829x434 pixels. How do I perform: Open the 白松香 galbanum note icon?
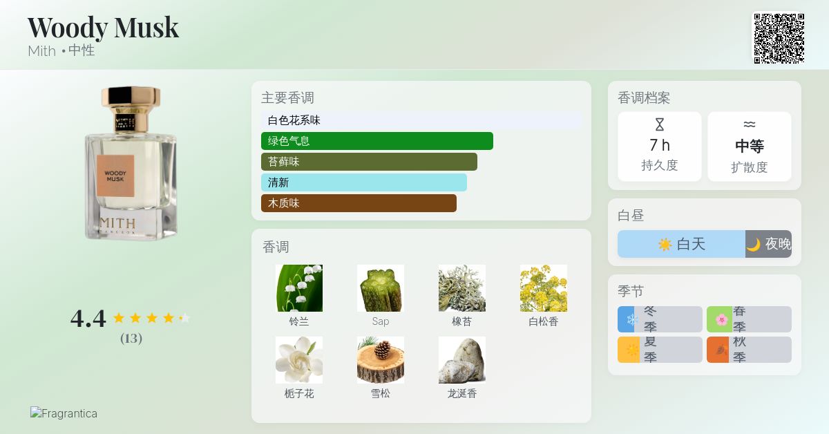point(543,288)
